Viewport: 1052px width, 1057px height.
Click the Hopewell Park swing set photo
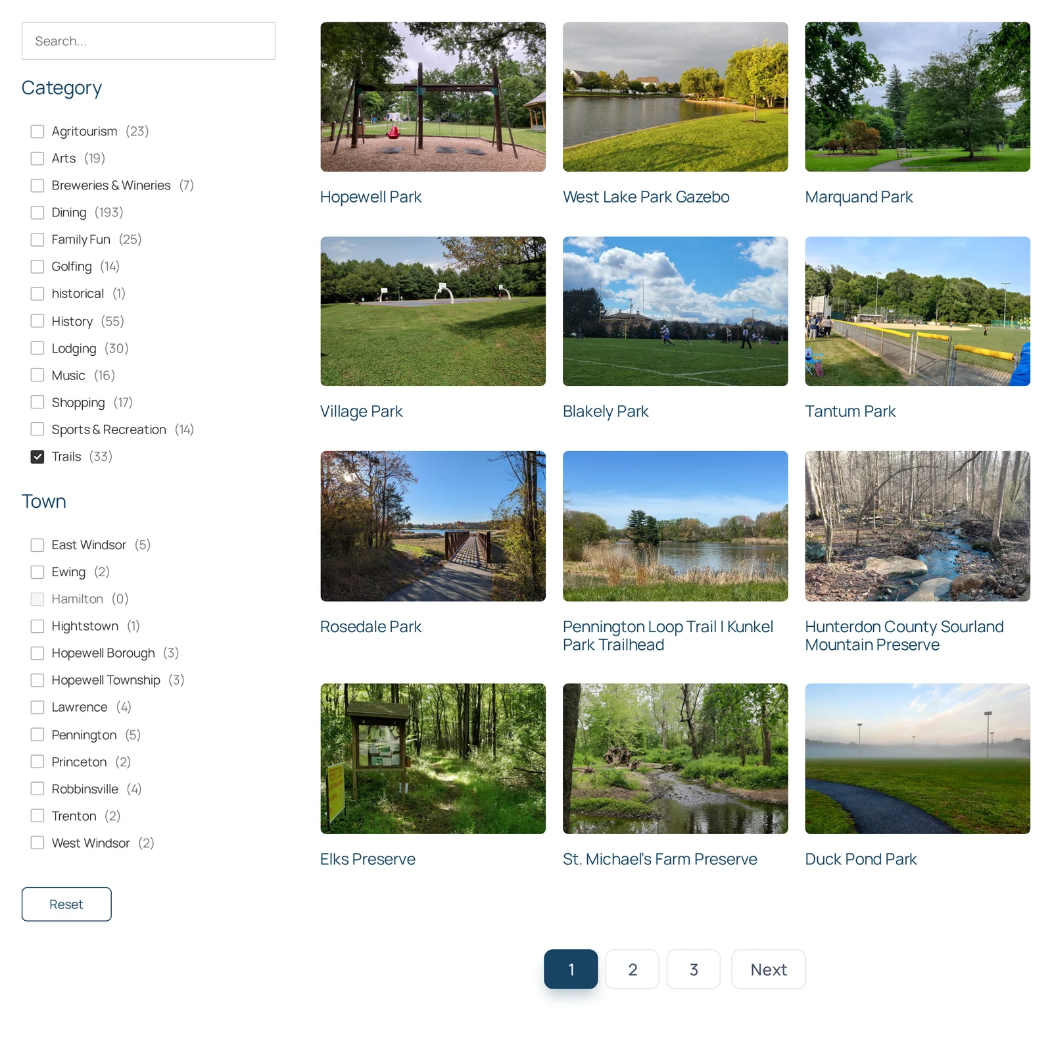433,97
